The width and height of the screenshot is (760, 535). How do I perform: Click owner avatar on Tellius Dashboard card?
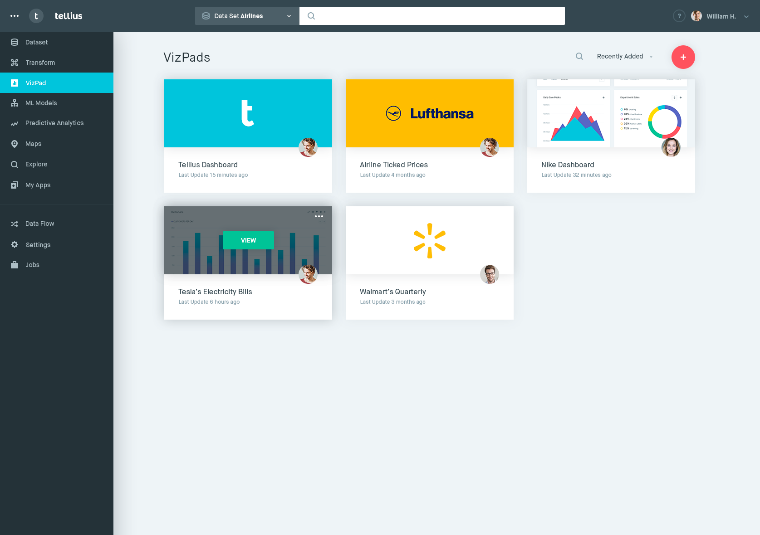point(308,147)
